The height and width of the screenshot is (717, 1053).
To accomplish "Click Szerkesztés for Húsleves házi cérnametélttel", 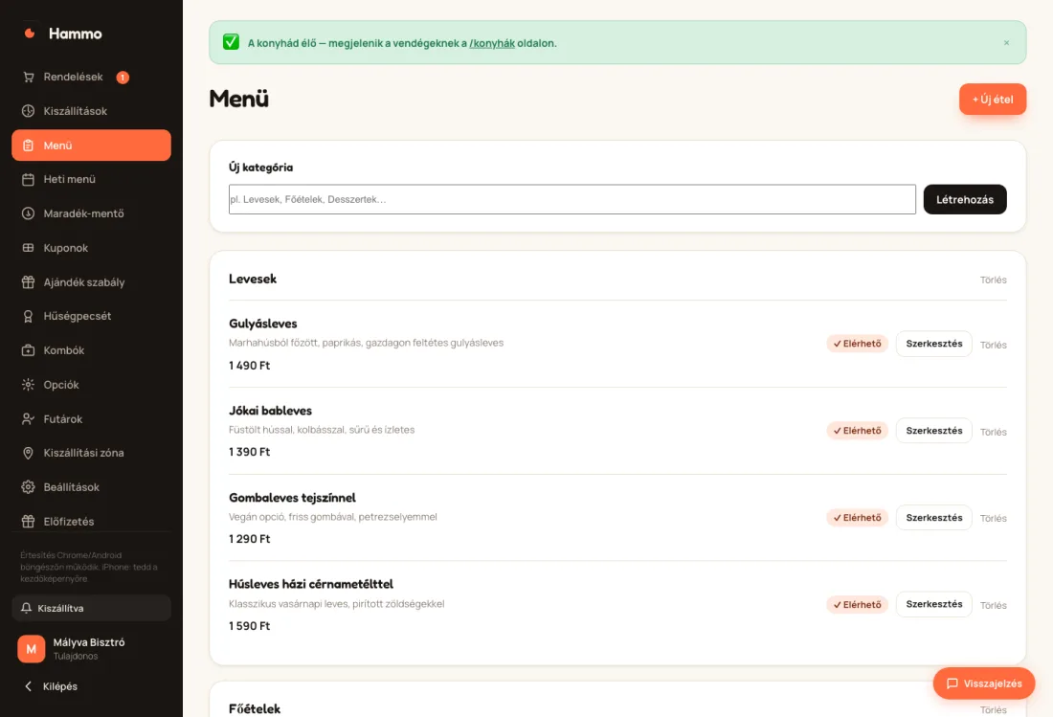I will (934, 605).
